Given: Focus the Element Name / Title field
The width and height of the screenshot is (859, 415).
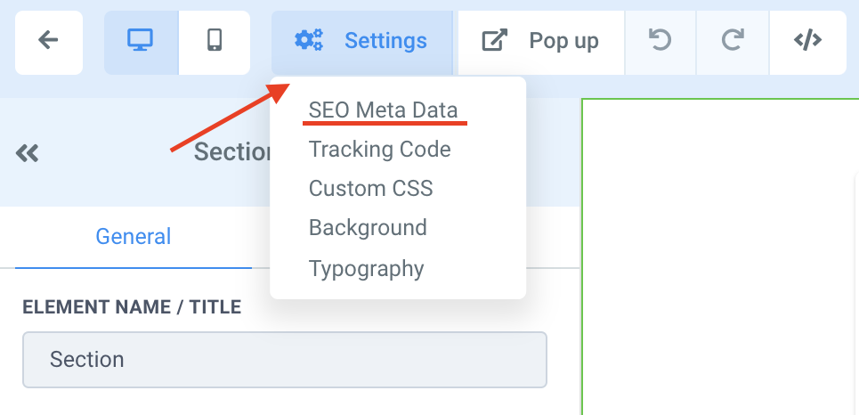Looking at the screenshot, I should [285, 360].
